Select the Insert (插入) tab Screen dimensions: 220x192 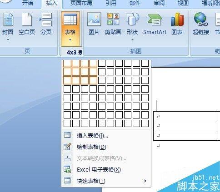[52, 3]
